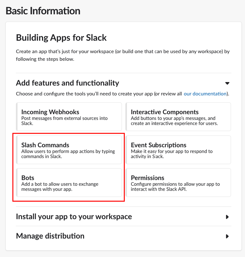This screenshot has width=245, height=257.
Task: Open Slash Commands settings
Action: tap(69, 149)
